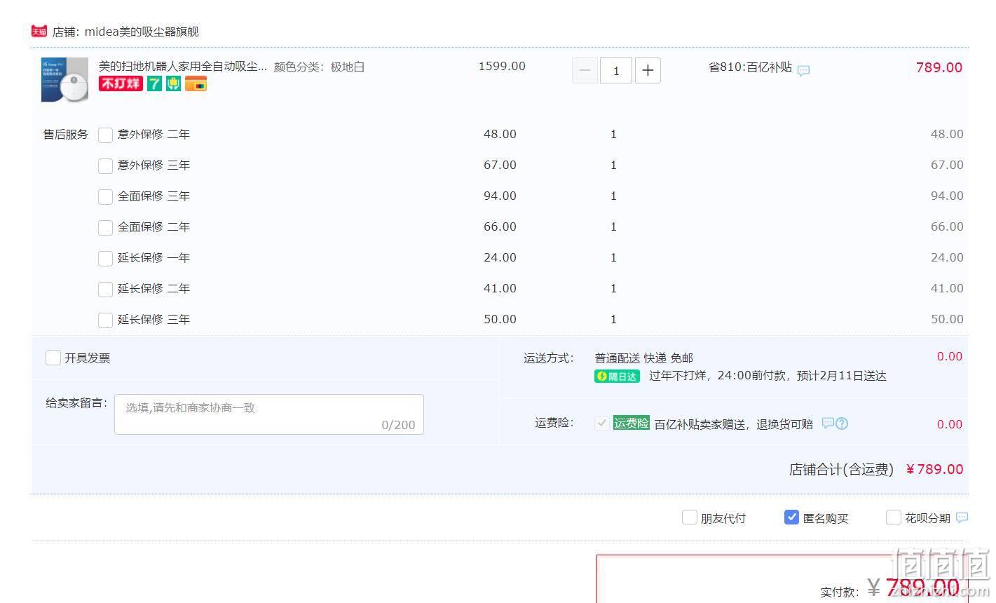Click the green appliance badge icon under the product title
The height and width of the screenshot is (603, 996).
click(x=174, y=84)
